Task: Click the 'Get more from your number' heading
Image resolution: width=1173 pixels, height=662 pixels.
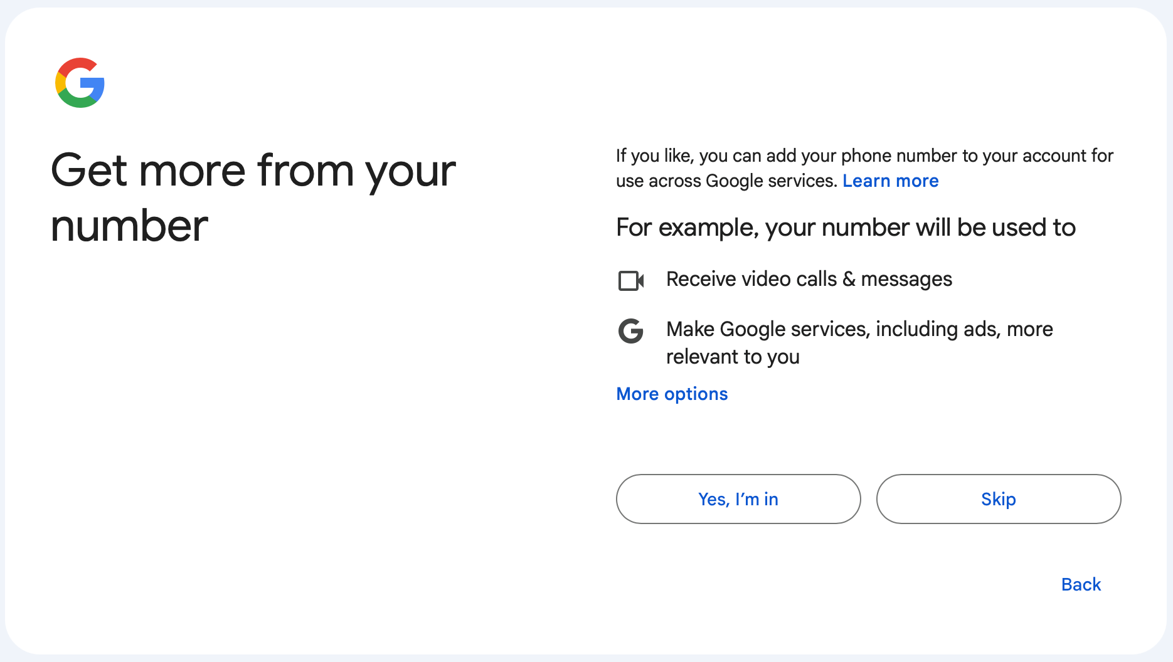Action: (253, 197)
